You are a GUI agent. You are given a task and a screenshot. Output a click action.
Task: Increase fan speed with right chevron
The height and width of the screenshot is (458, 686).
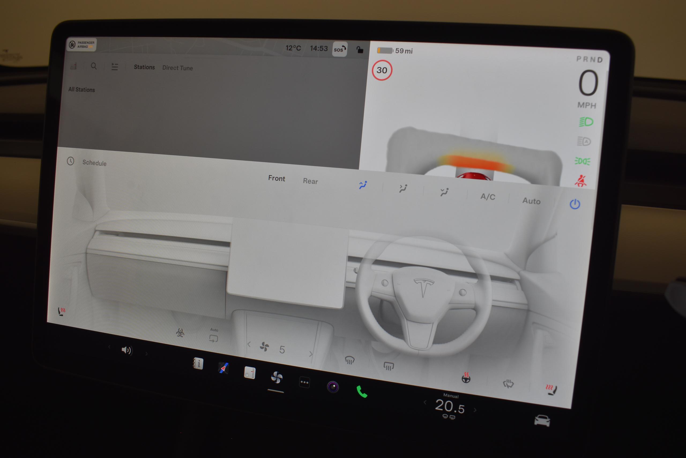coord(311,354)
